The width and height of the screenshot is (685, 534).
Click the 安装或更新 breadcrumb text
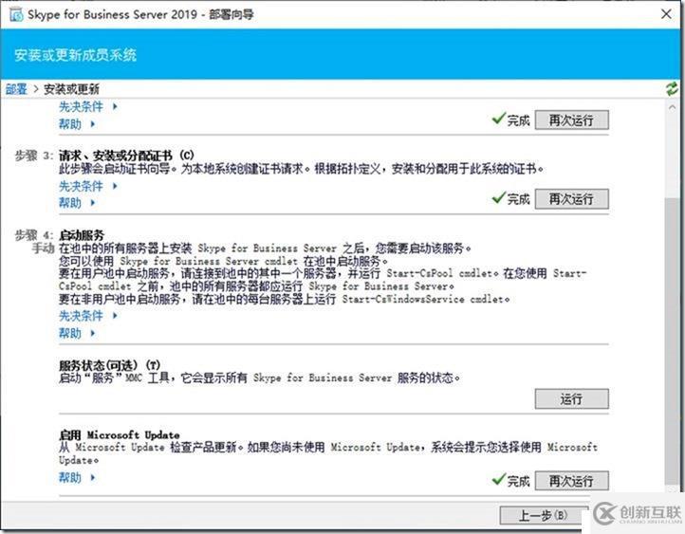(71, 89)
